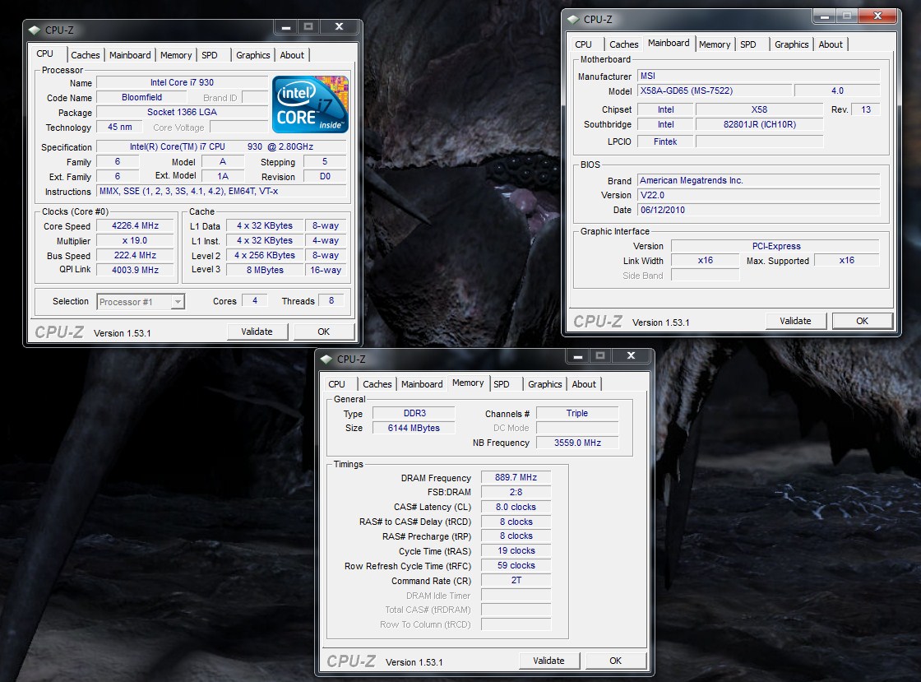This screenshot has height=682, width=921.
Task: Click the CPU-Z title icon in the Mainboard window
Action: pos(573,20)
